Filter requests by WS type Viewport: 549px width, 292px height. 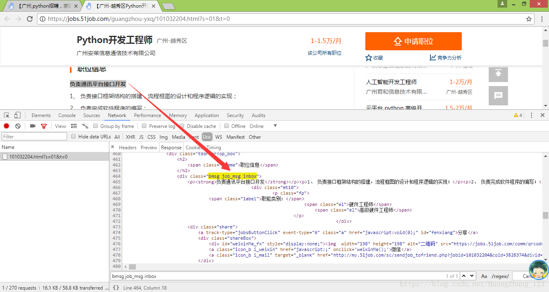click(x=219, y=137)
